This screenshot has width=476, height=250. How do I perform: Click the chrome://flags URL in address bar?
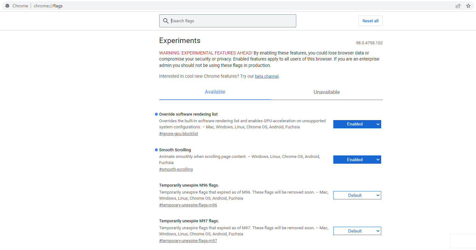pyautogui.click(x=48, y=6)
